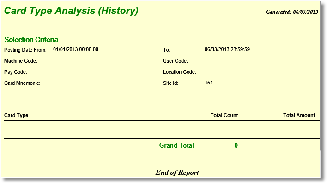Screen dimensions: 327x184
Task: Click the User Code label
Action: [176, 61]
